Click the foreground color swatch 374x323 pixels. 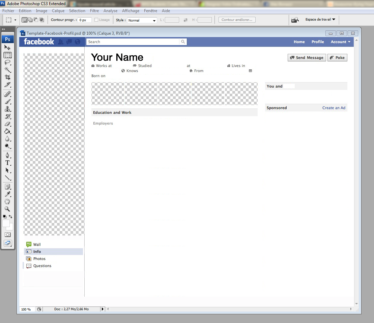coord(6,223)
